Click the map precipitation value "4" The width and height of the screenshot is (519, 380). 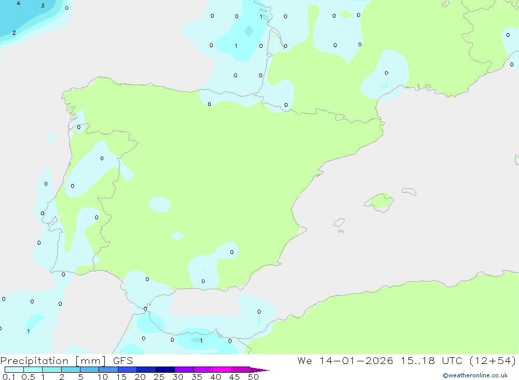tap(18, 3)
